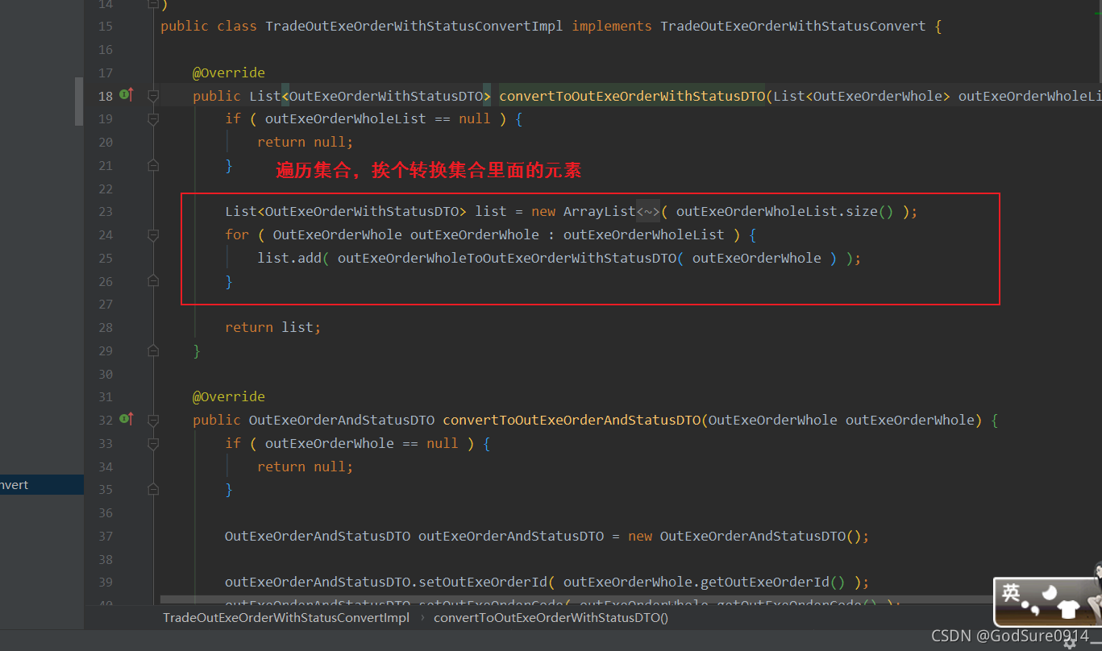1102x651 pixels.
Task: Click breadcrumb convertToOutExeOrderWithStatusDTO()
Action: coord(551,617)
